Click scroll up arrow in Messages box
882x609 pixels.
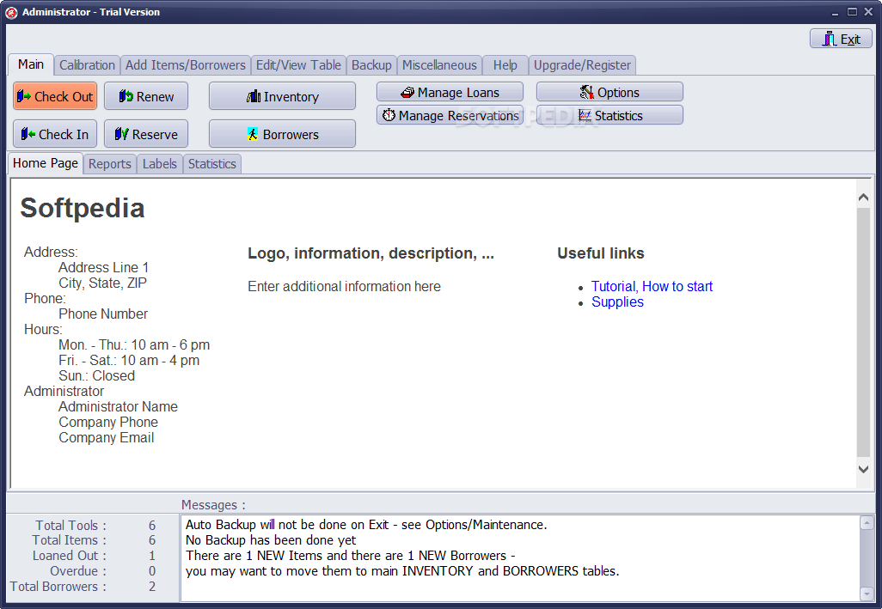(x=867, y=522)
